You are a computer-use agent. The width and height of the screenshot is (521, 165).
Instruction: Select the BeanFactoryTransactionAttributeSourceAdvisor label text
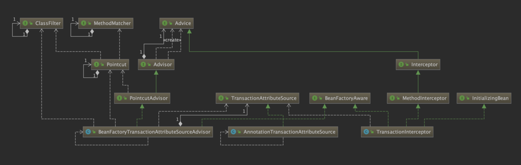pyautogui.click(x=154, y=132)
